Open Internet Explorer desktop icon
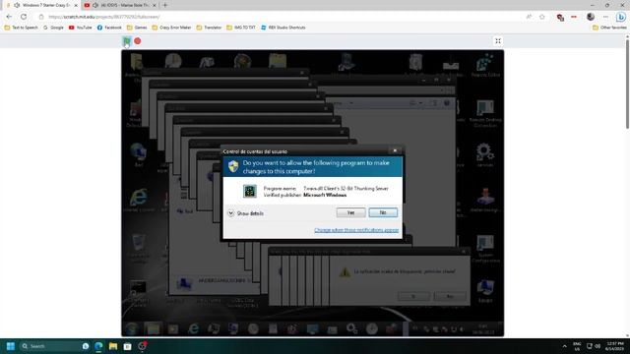Image resolution: width=630 pixels, height=354 pixels. pyautogui.click(x=138, y=199)
